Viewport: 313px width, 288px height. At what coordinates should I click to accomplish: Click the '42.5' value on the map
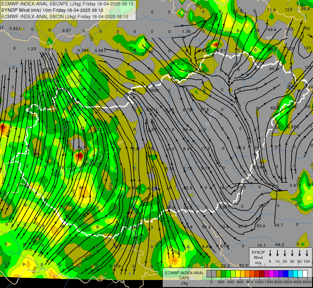click(188, 188)
